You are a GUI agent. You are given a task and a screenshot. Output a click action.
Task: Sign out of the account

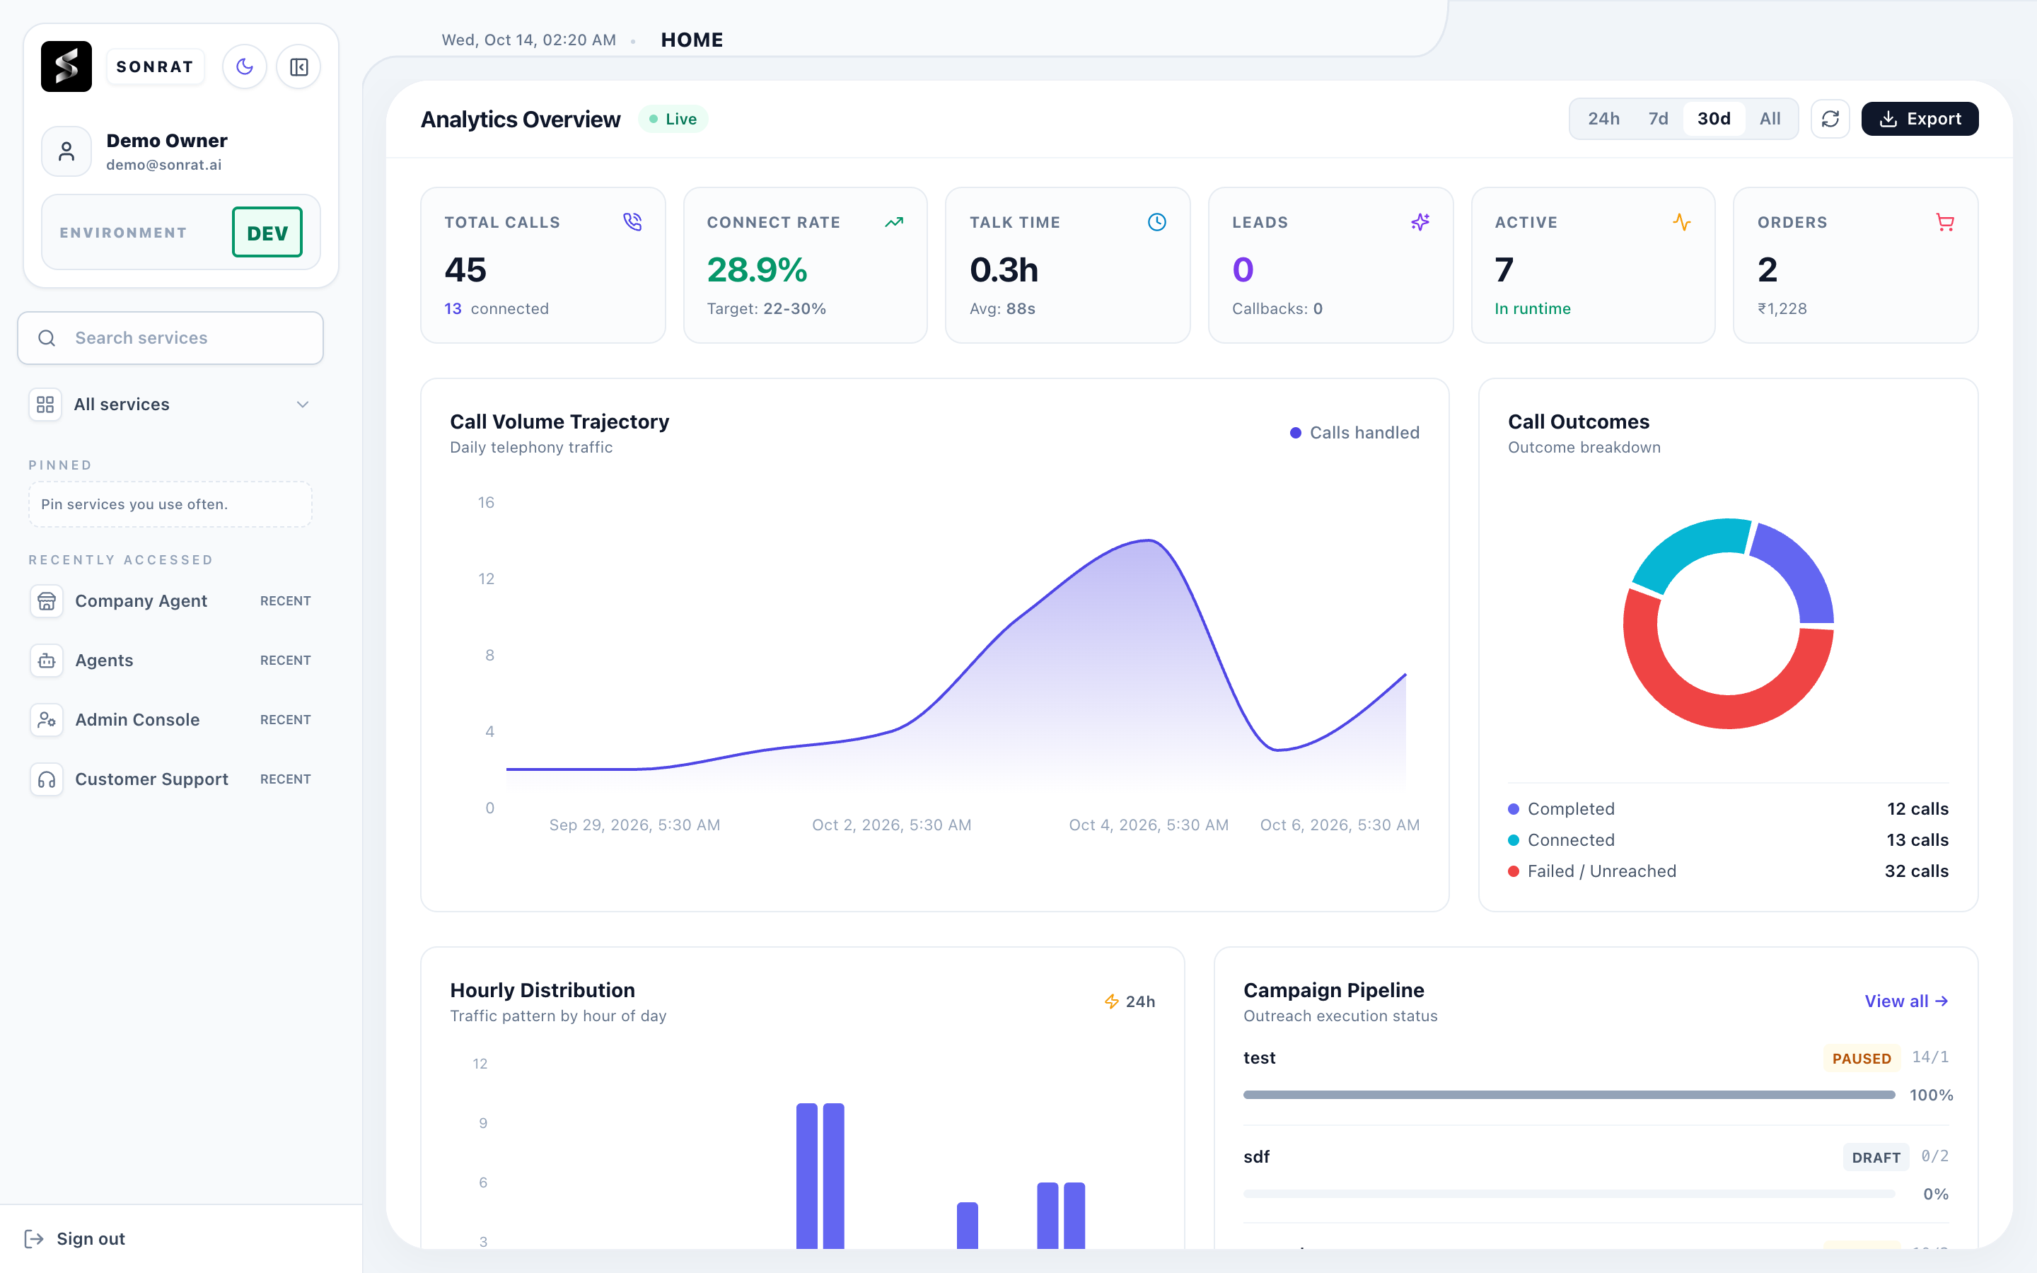(x=75, y=1238)
